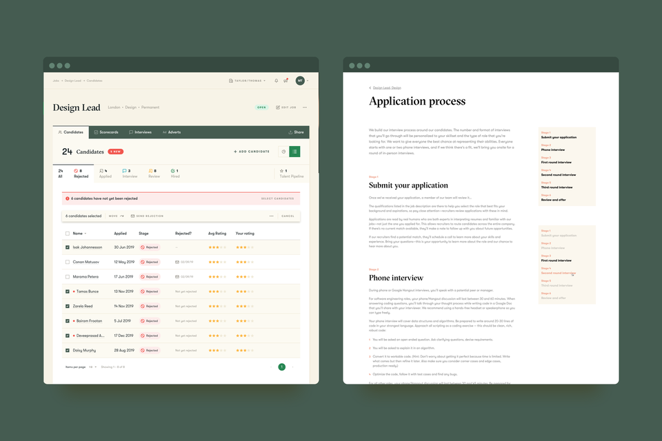Uncheck Daisy Murphy's checkbox
Viewport: 662px width, 441px height.
[68, 350]
